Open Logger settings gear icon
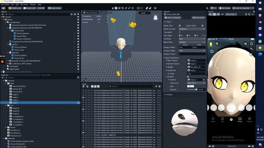 tap(160, 86)
